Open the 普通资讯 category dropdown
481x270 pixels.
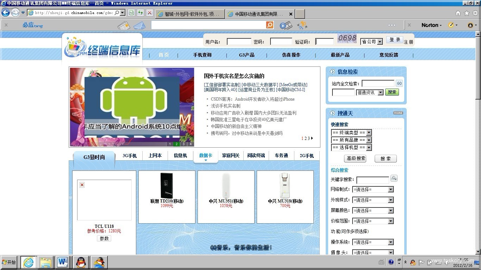370,92
